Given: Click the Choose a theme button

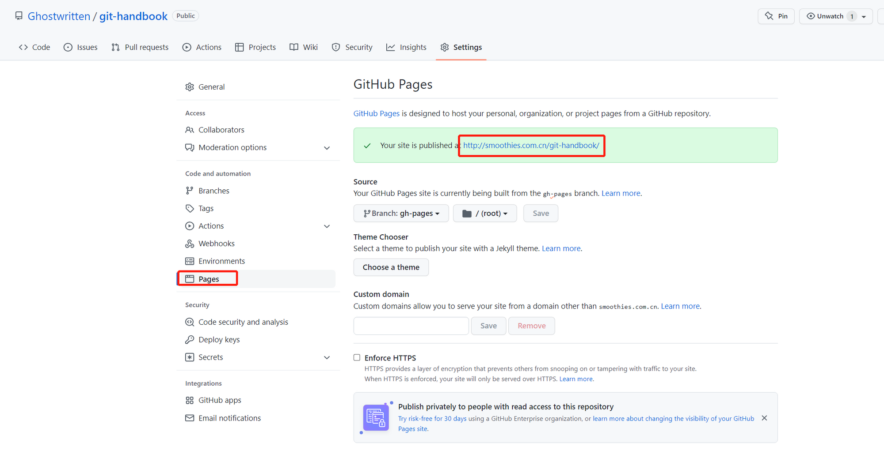Looking at the screenshot, I should [391, 267].
